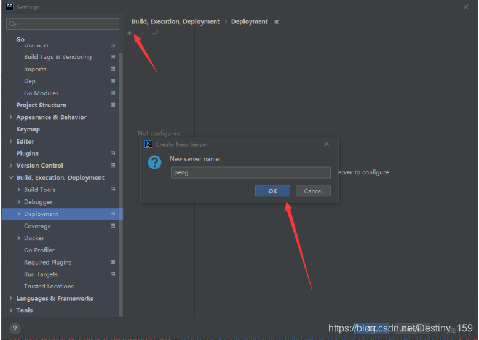
Task: Click the plus icon to add a server
Action: 130,33
